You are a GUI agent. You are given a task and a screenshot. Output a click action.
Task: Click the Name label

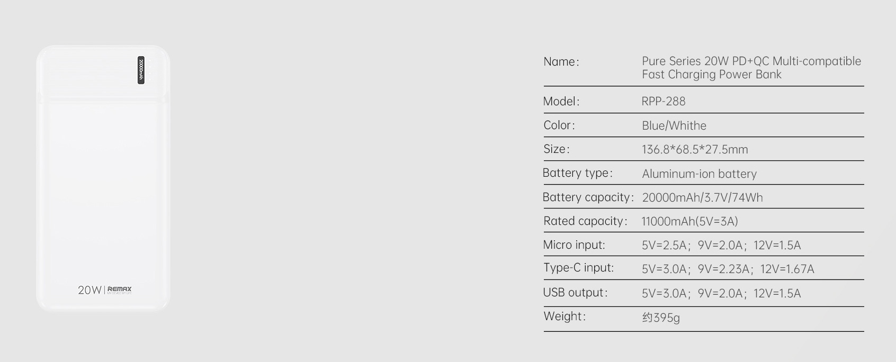561,62
